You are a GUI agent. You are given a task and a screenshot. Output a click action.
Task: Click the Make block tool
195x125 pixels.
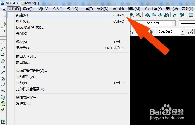point(3,110)
